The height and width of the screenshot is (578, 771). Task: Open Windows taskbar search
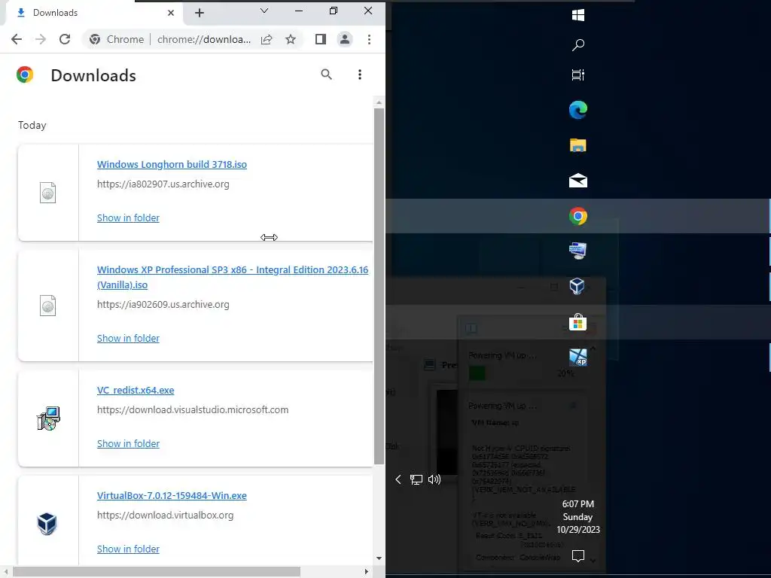[x=578, y=45]
